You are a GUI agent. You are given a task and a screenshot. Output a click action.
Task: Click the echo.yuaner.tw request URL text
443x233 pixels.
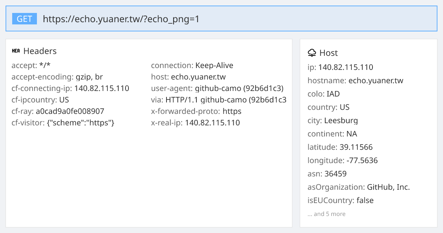tap(121, 19)
